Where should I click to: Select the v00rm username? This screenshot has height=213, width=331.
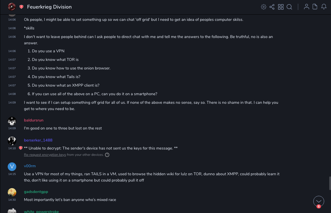click(30, 166)
